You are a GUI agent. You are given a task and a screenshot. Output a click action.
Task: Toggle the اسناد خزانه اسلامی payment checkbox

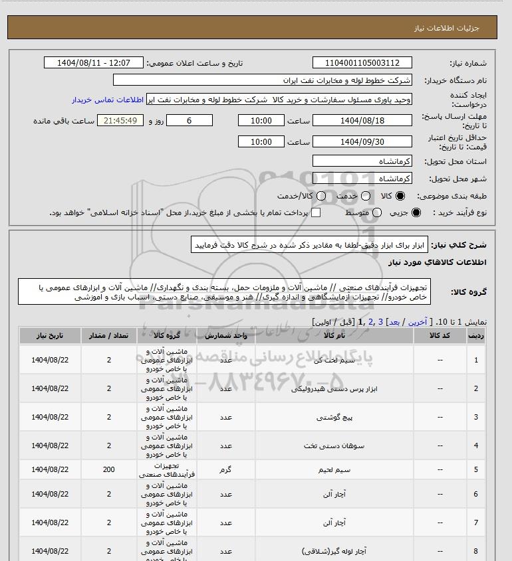pyautogui.click(x=316, y=213)
